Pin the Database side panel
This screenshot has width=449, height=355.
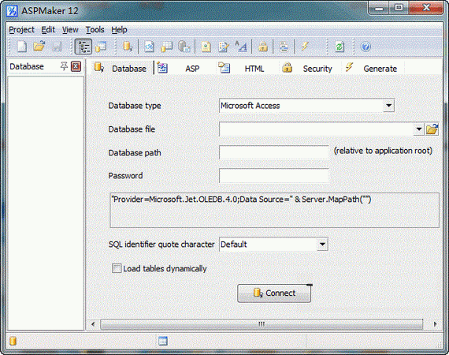click(x=64, y=66)
